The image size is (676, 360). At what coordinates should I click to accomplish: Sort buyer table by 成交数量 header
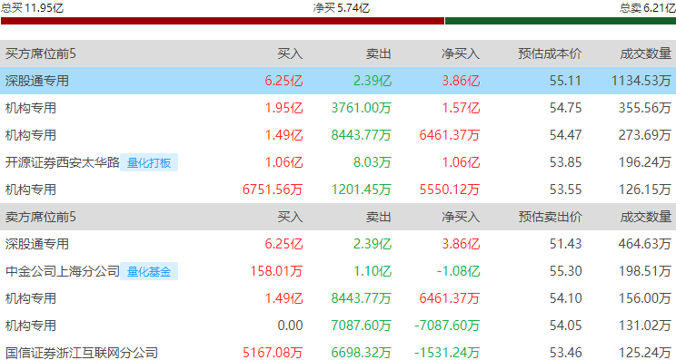pyautogui.click(x=645, y=54)
